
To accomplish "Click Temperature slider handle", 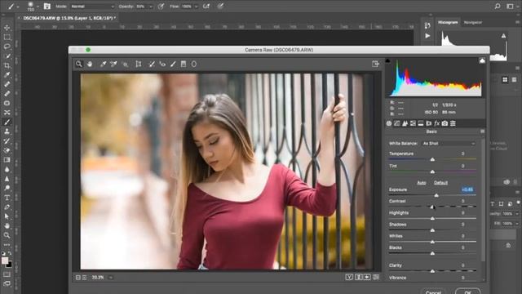I will (x=432, y=160).
